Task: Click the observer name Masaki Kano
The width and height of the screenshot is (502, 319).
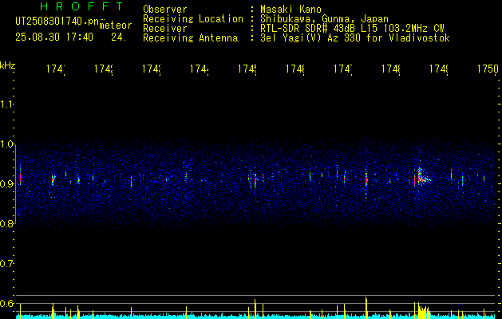Action: click(x=291, y=9)
